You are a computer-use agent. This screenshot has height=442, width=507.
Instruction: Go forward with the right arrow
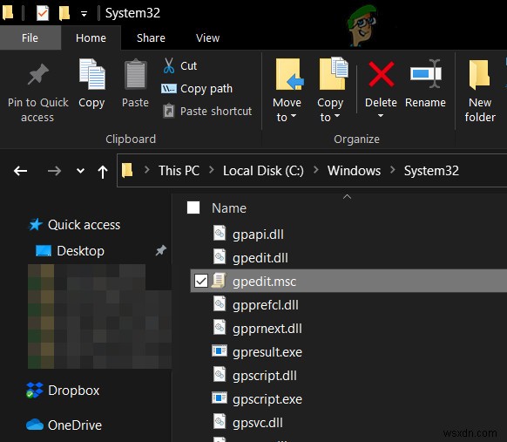(x=54, y=171)
